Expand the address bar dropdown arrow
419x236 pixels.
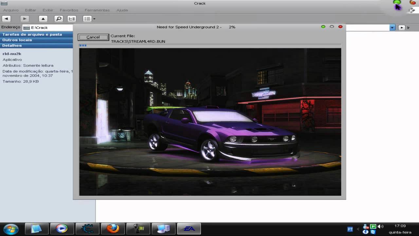[x=392, y=28]
